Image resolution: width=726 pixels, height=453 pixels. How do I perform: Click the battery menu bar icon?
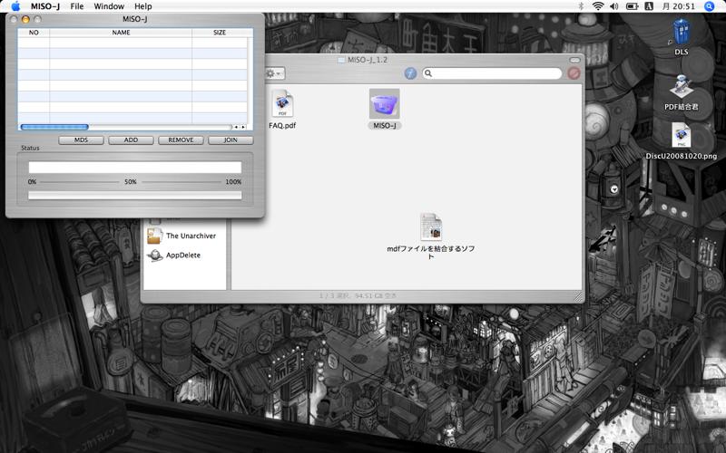point(632,6)
